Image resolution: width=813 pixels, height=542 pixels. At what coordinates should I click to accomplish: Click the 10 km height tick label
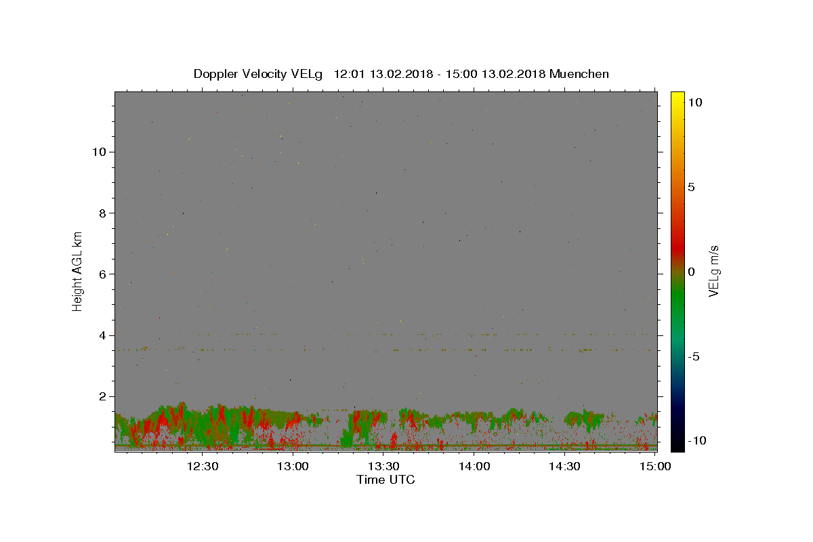tap(98, 152)
